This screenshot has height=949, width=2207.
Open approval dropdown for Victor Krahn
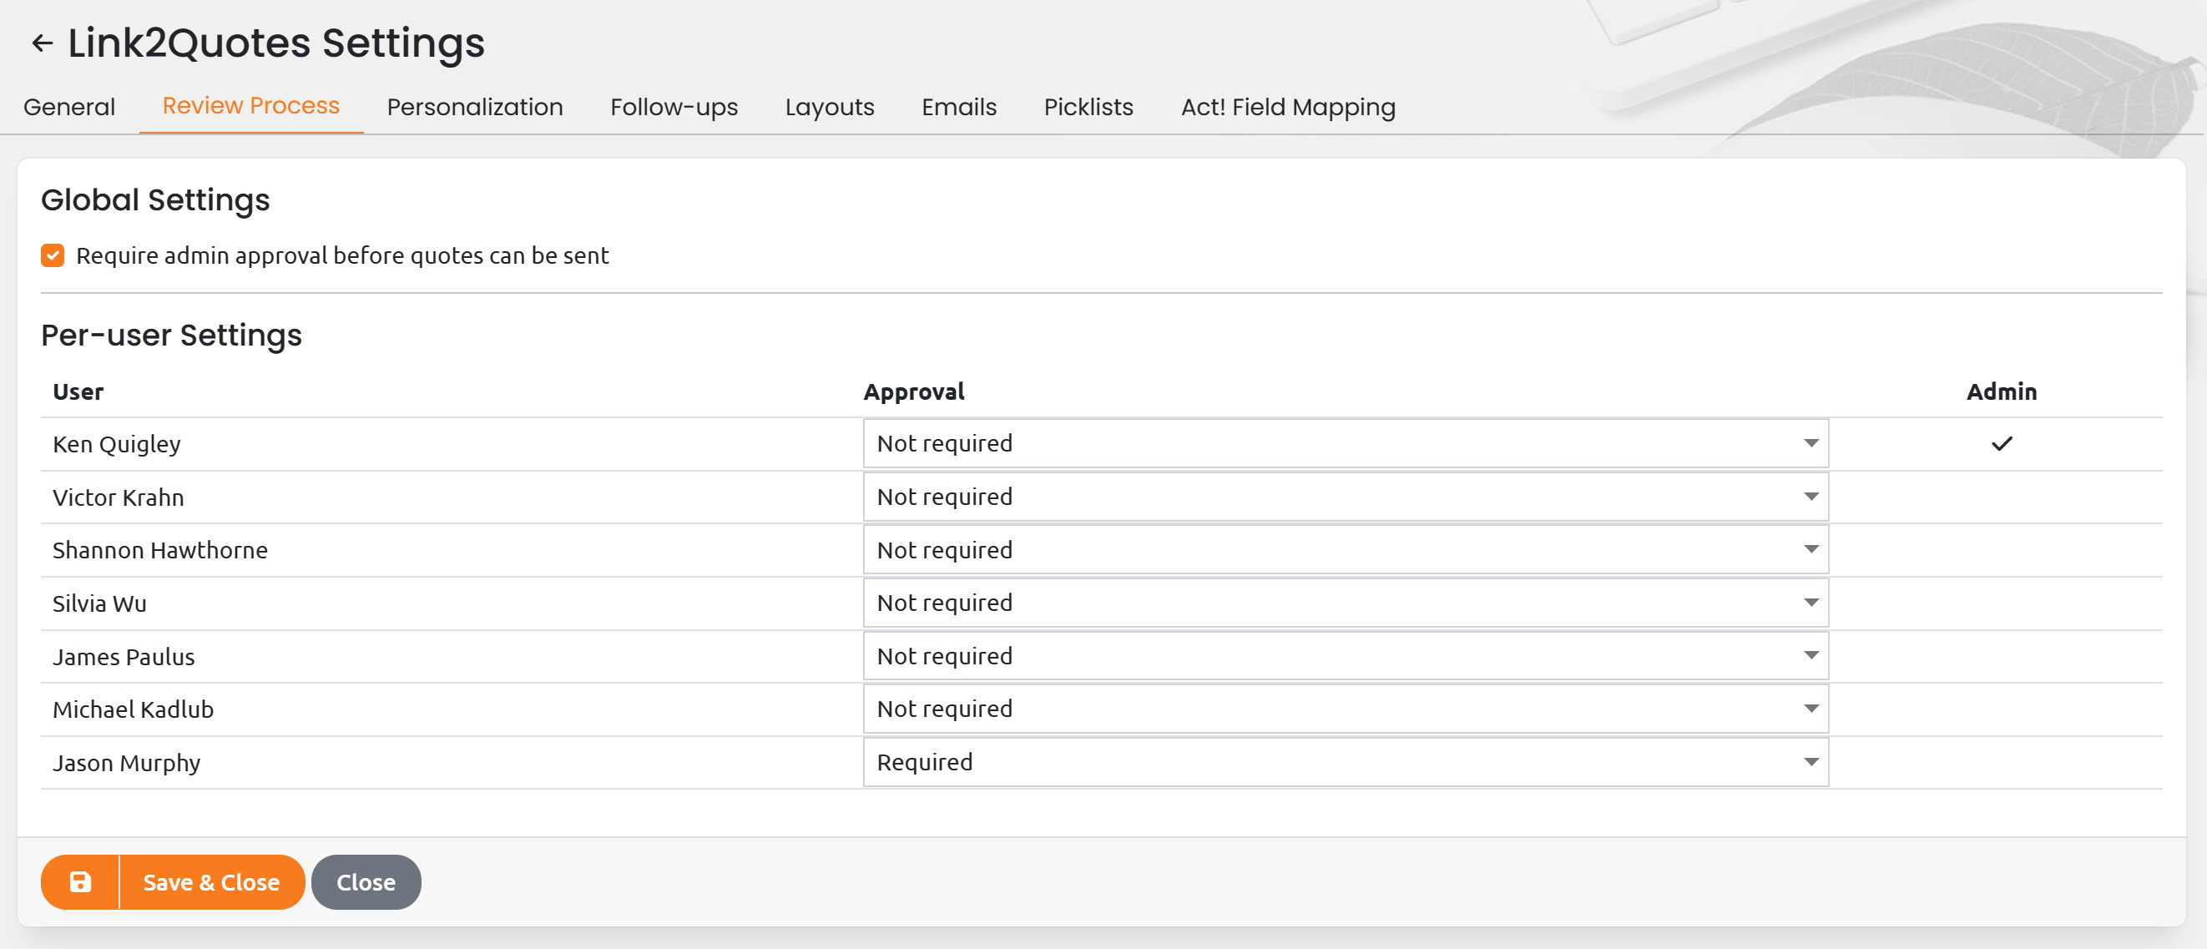point(1345,497)
